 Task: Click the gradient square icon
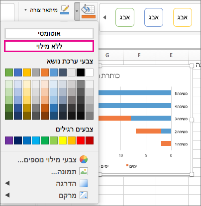(x=84, y=183)
